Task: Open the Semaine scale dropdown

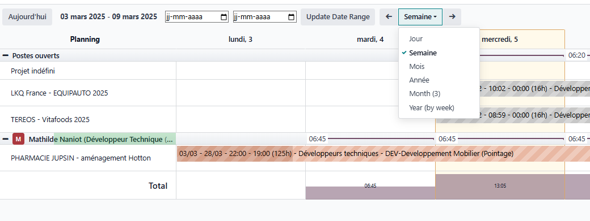Action: (420, 17)
